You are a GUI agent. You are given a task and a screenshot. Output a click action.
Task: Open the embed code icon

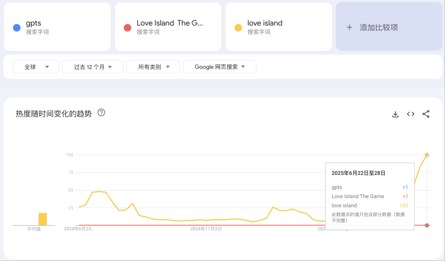coord(411,114)
